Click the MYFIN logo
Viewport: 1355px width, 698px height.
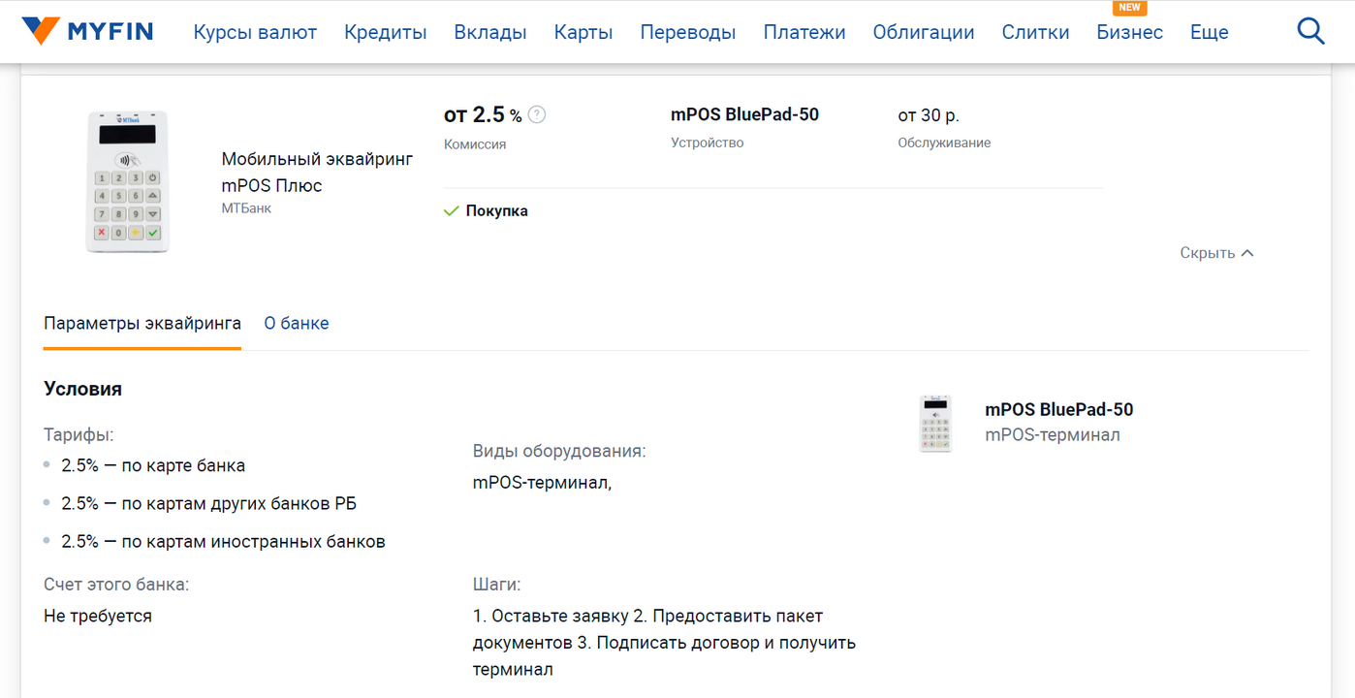click(x=87, y=31)
